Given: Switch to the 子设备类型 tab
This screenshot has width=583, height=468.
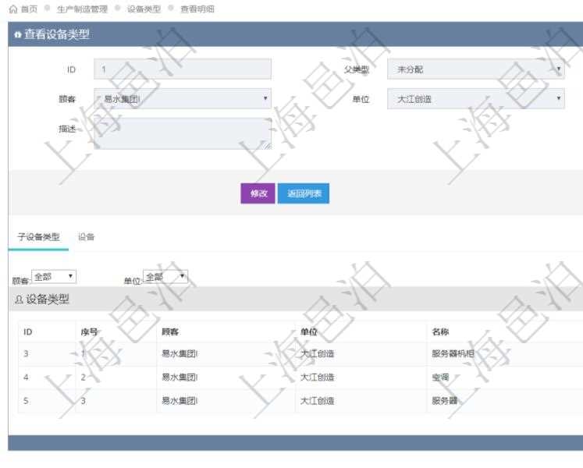Looking at the screenshot, I should click(x=38, y=237).
